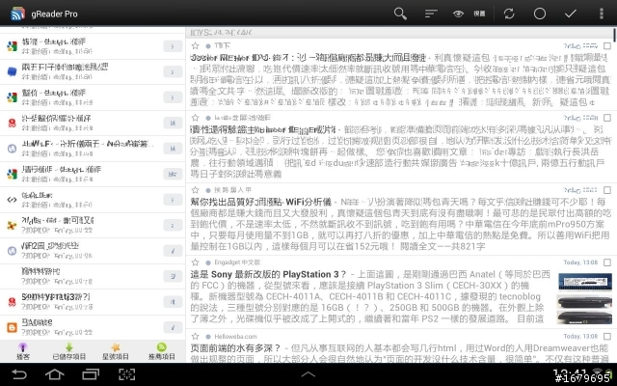Click the article list scrollbar thumb
617x386 pixels.
614,35
